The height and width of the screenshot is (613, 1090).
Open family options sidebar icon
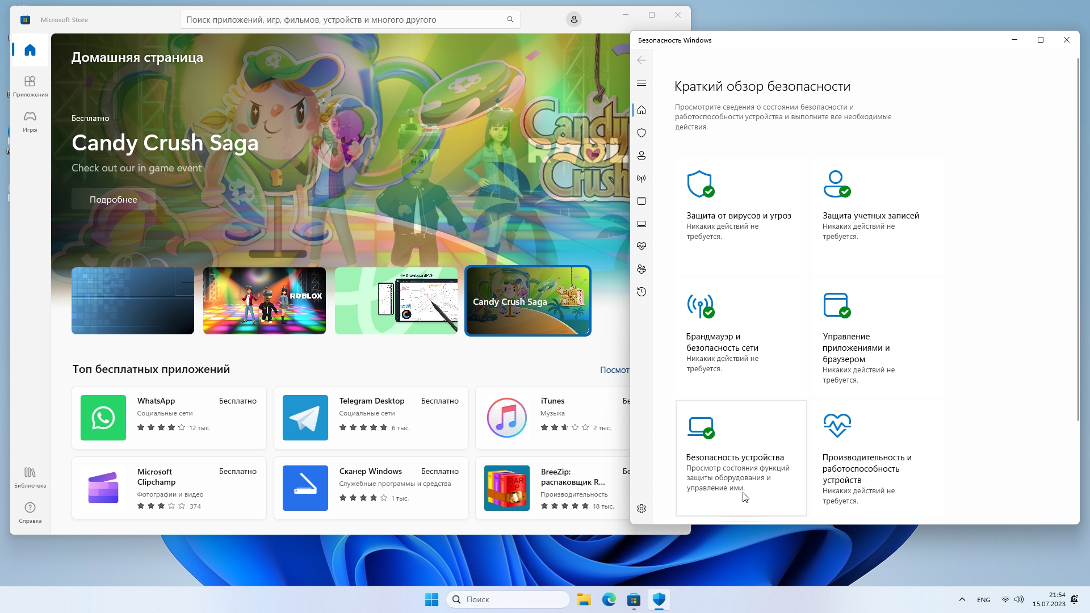point(642,269)
